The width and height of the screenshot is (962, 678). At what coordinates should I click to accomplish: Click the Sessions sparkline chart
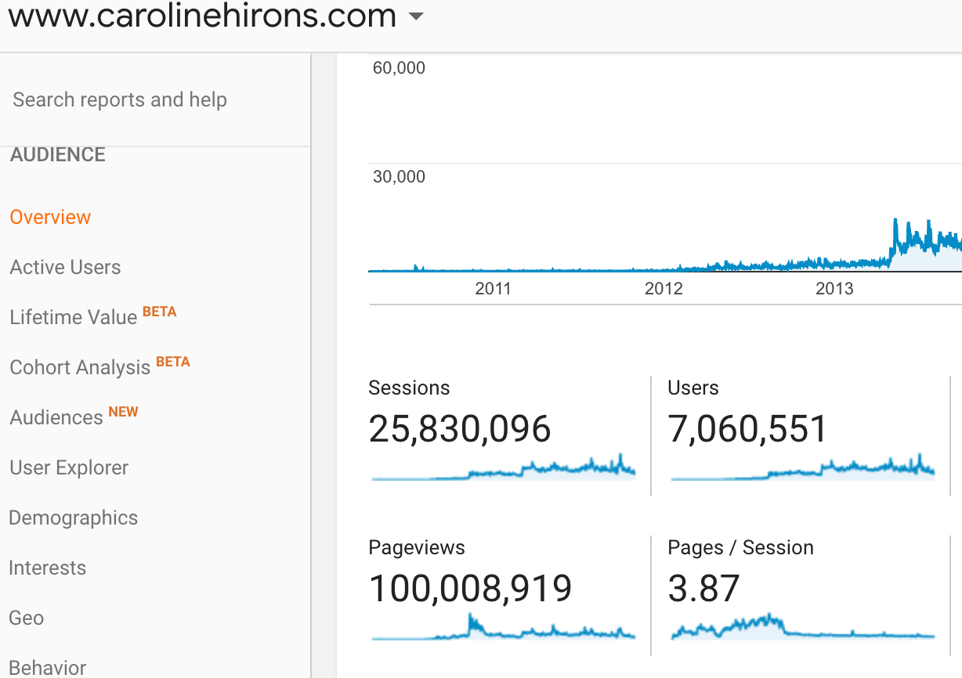pos(503,466)
